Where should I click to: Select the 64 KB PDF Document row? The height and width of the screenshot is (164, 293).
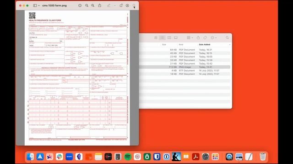tap(185, 50)
